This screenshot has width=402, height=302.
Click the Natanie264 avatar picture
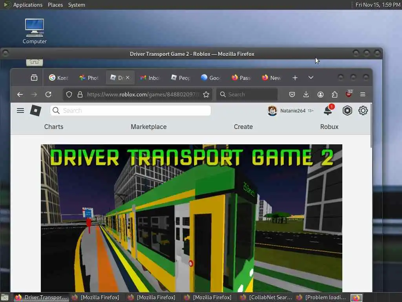[x=272, y=110]
